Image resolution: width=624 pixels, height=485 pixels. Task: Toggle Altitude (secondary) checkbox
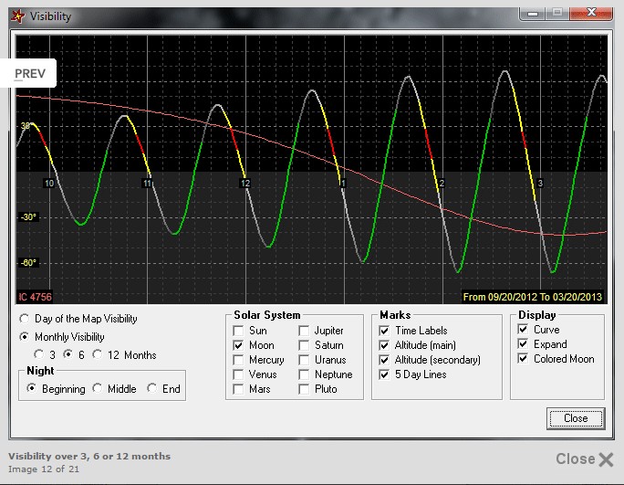pyautogui.click(x=384, y=360)
